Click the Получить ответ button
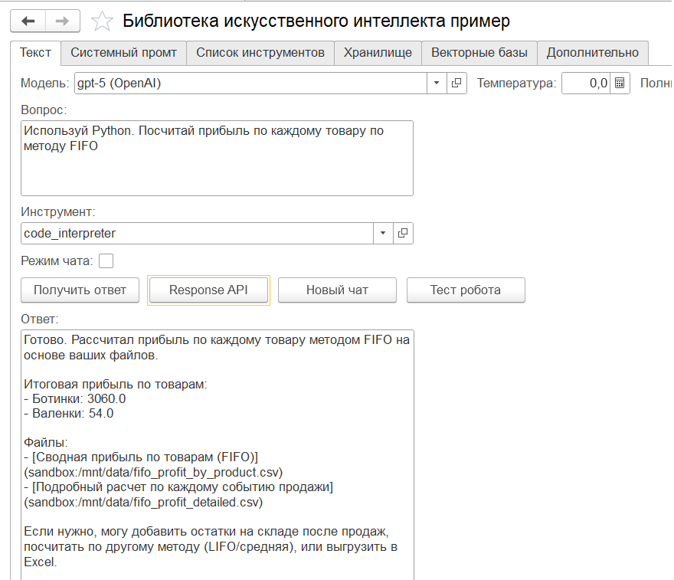 80,290
